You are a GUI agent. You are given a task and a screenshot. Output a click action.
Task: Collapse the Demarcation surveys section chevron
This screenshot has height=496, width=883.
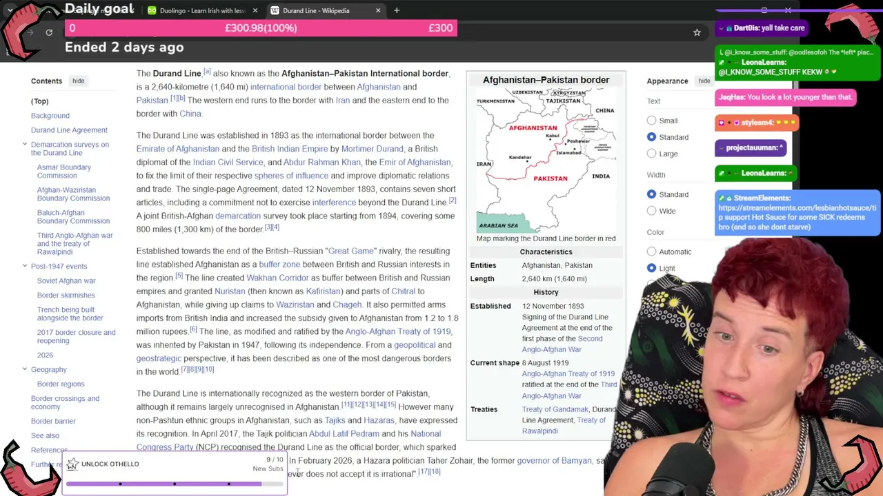(25, 145)
